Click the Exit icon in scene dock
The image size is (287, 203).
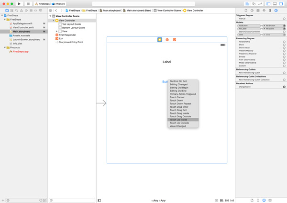(174, 40)
